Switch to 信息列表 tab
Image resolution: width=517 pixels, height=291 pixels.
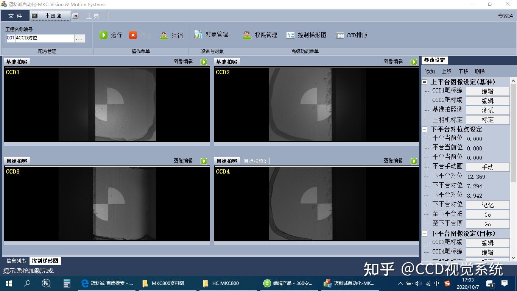click(x=16, y=261)
